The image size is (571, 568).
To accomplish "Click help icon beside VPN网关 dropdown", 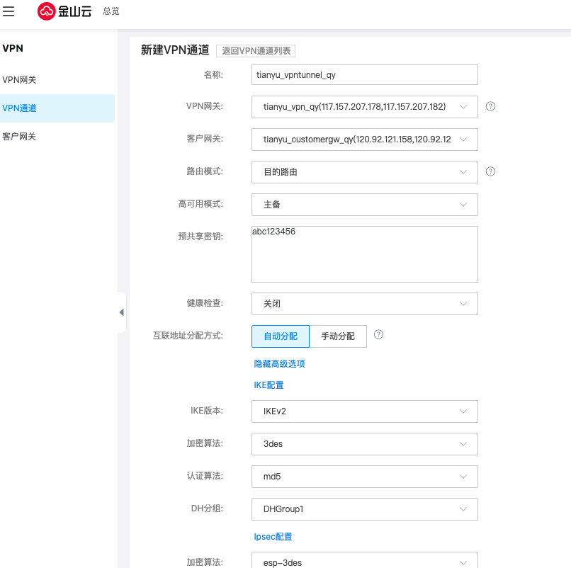I will (x=490, y=106).
